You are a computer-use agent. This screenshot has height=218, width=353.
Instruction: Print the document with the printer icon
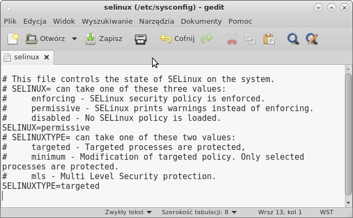pyautogui.click(x=141, y=39)
